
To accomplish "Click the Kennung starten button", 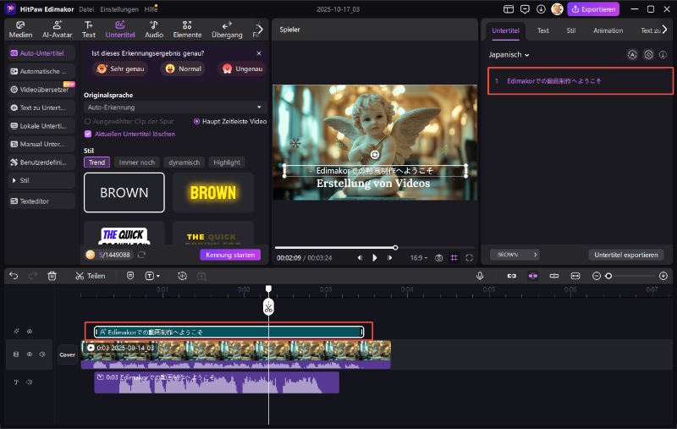I will pos(230,255).
